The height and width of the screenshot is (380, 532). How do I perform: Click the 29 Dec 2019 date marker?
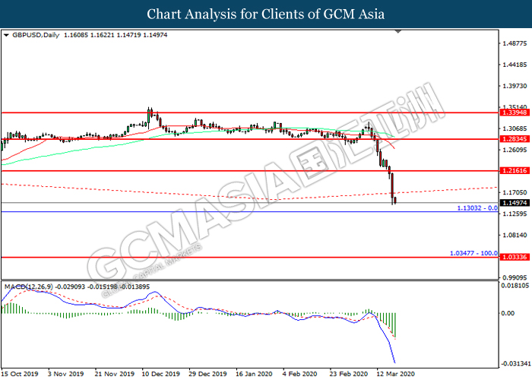click(x=206, y=374)
